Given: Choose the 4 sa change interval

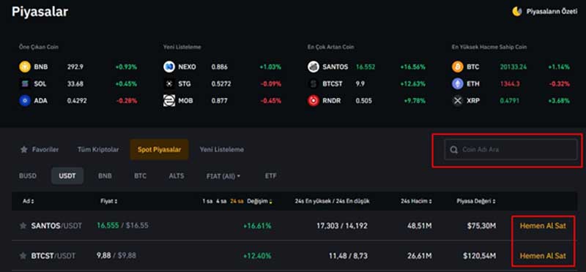Looking at the screenshot, I should (x=221, y=201).
